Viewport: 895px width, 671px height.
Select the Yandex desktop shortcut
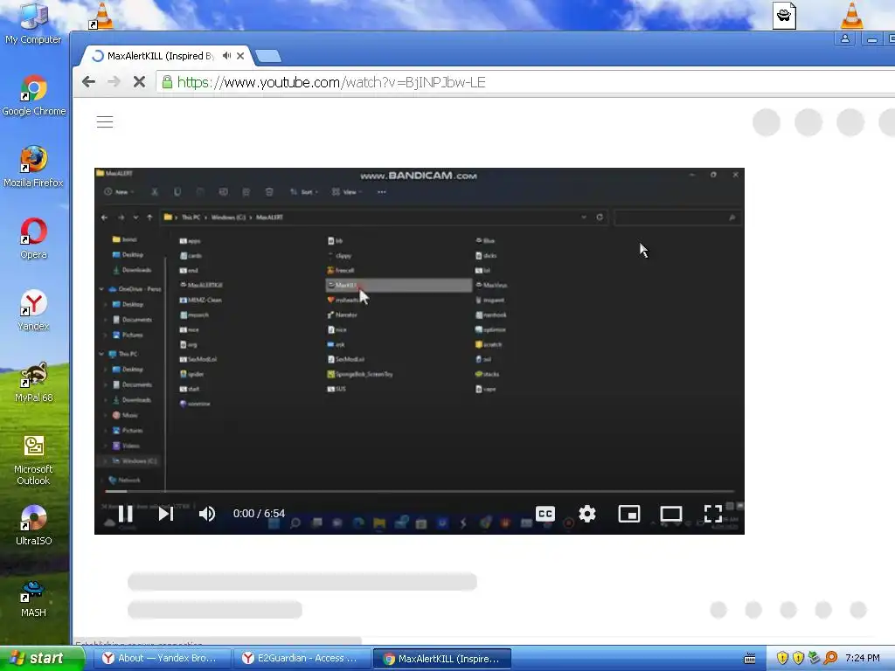34,310
